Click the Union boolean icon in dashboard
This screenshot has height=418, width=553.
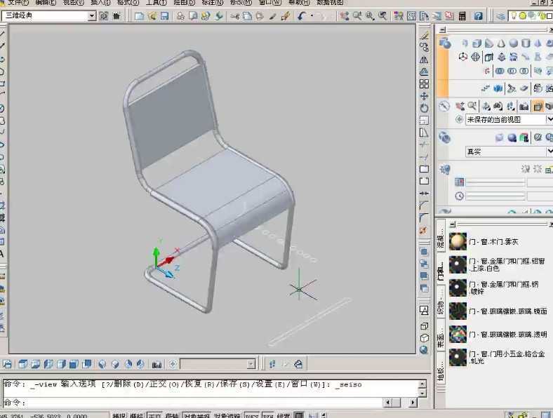[500, 72]
